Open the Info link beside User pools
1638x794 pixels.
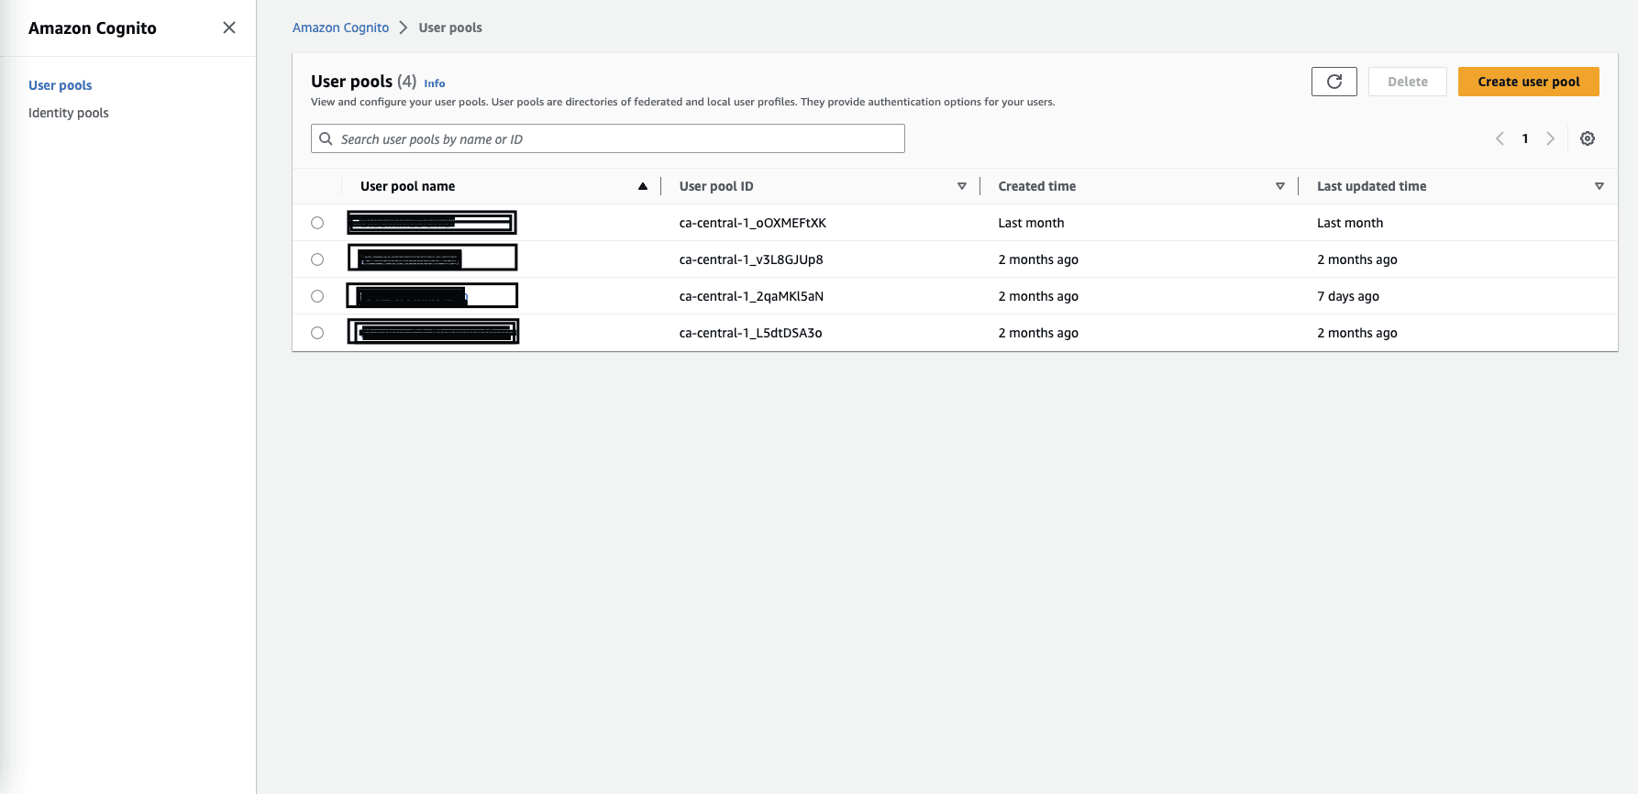[435, 83]
